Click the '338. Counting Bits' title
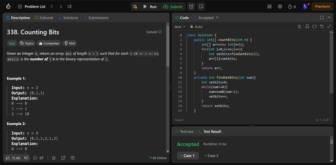 (x=33, y=32)
